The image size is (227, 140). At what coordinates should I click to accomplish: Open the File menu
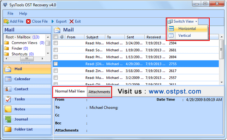10,13
